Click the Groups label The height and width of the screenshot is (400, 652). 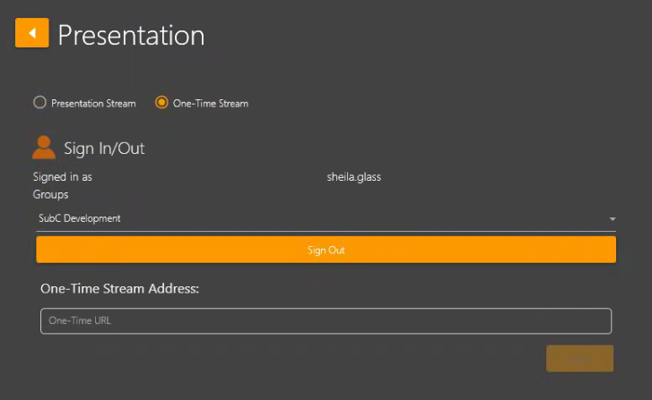click(51, 194)
